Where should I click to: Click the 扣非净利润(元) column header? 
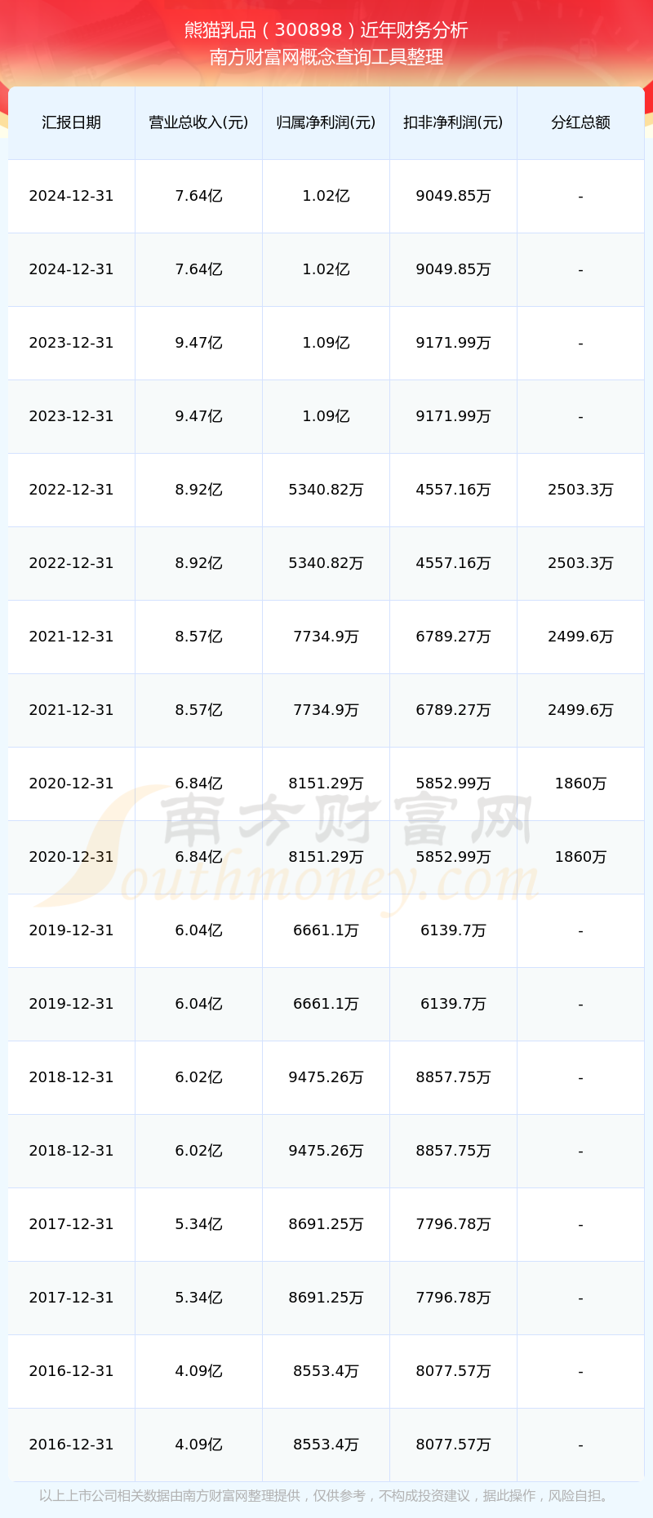click(453, 122)
